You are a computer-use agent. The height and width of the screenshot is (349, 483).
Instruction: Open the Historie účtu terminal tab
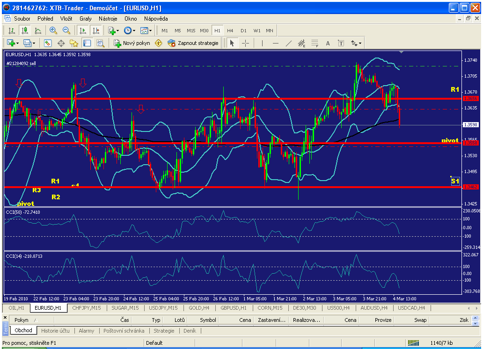55,330
